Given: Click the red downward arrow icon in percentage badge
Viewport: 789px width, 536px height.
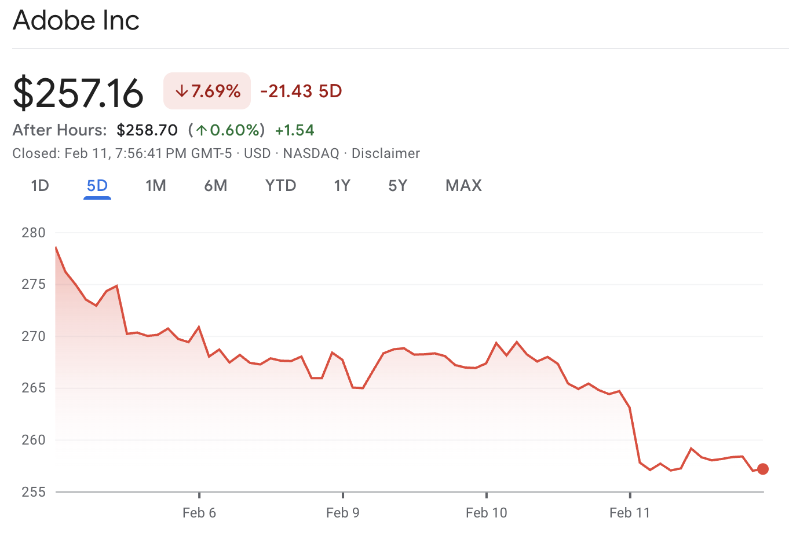Looking at the screenshot, I should 181,90.
